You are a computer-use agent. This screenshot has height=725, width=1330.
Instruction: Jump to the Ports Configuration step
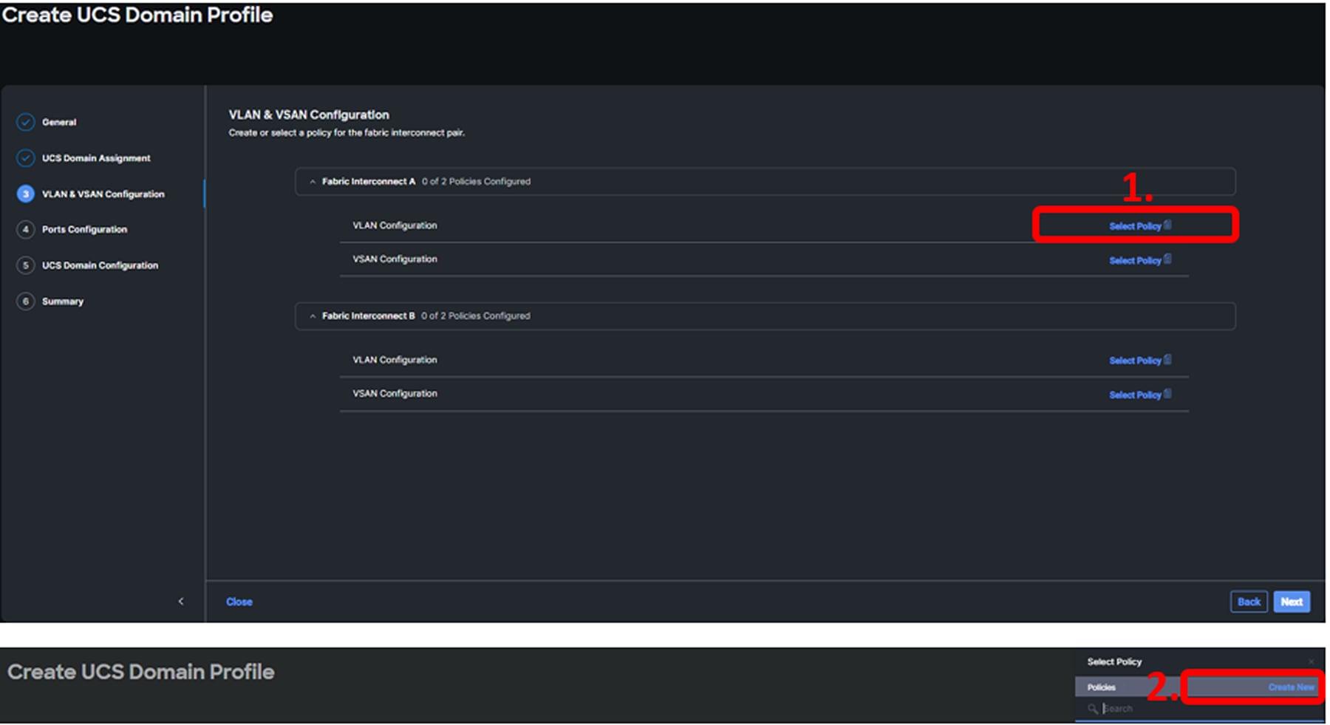coord(84,230)
